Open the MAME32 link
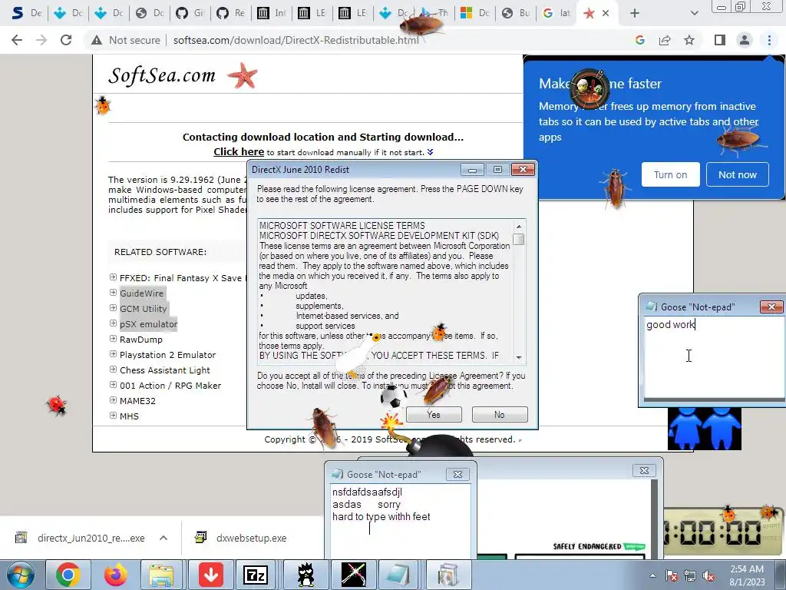Image resolution: width=786 pixels, height=590 pixels. point(138,401)
